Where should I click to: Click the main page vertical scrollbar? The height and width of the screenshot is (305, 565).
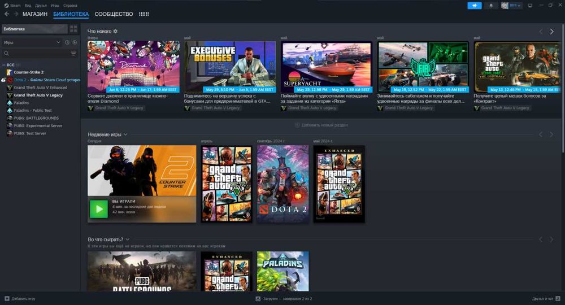tap(563, 88)
